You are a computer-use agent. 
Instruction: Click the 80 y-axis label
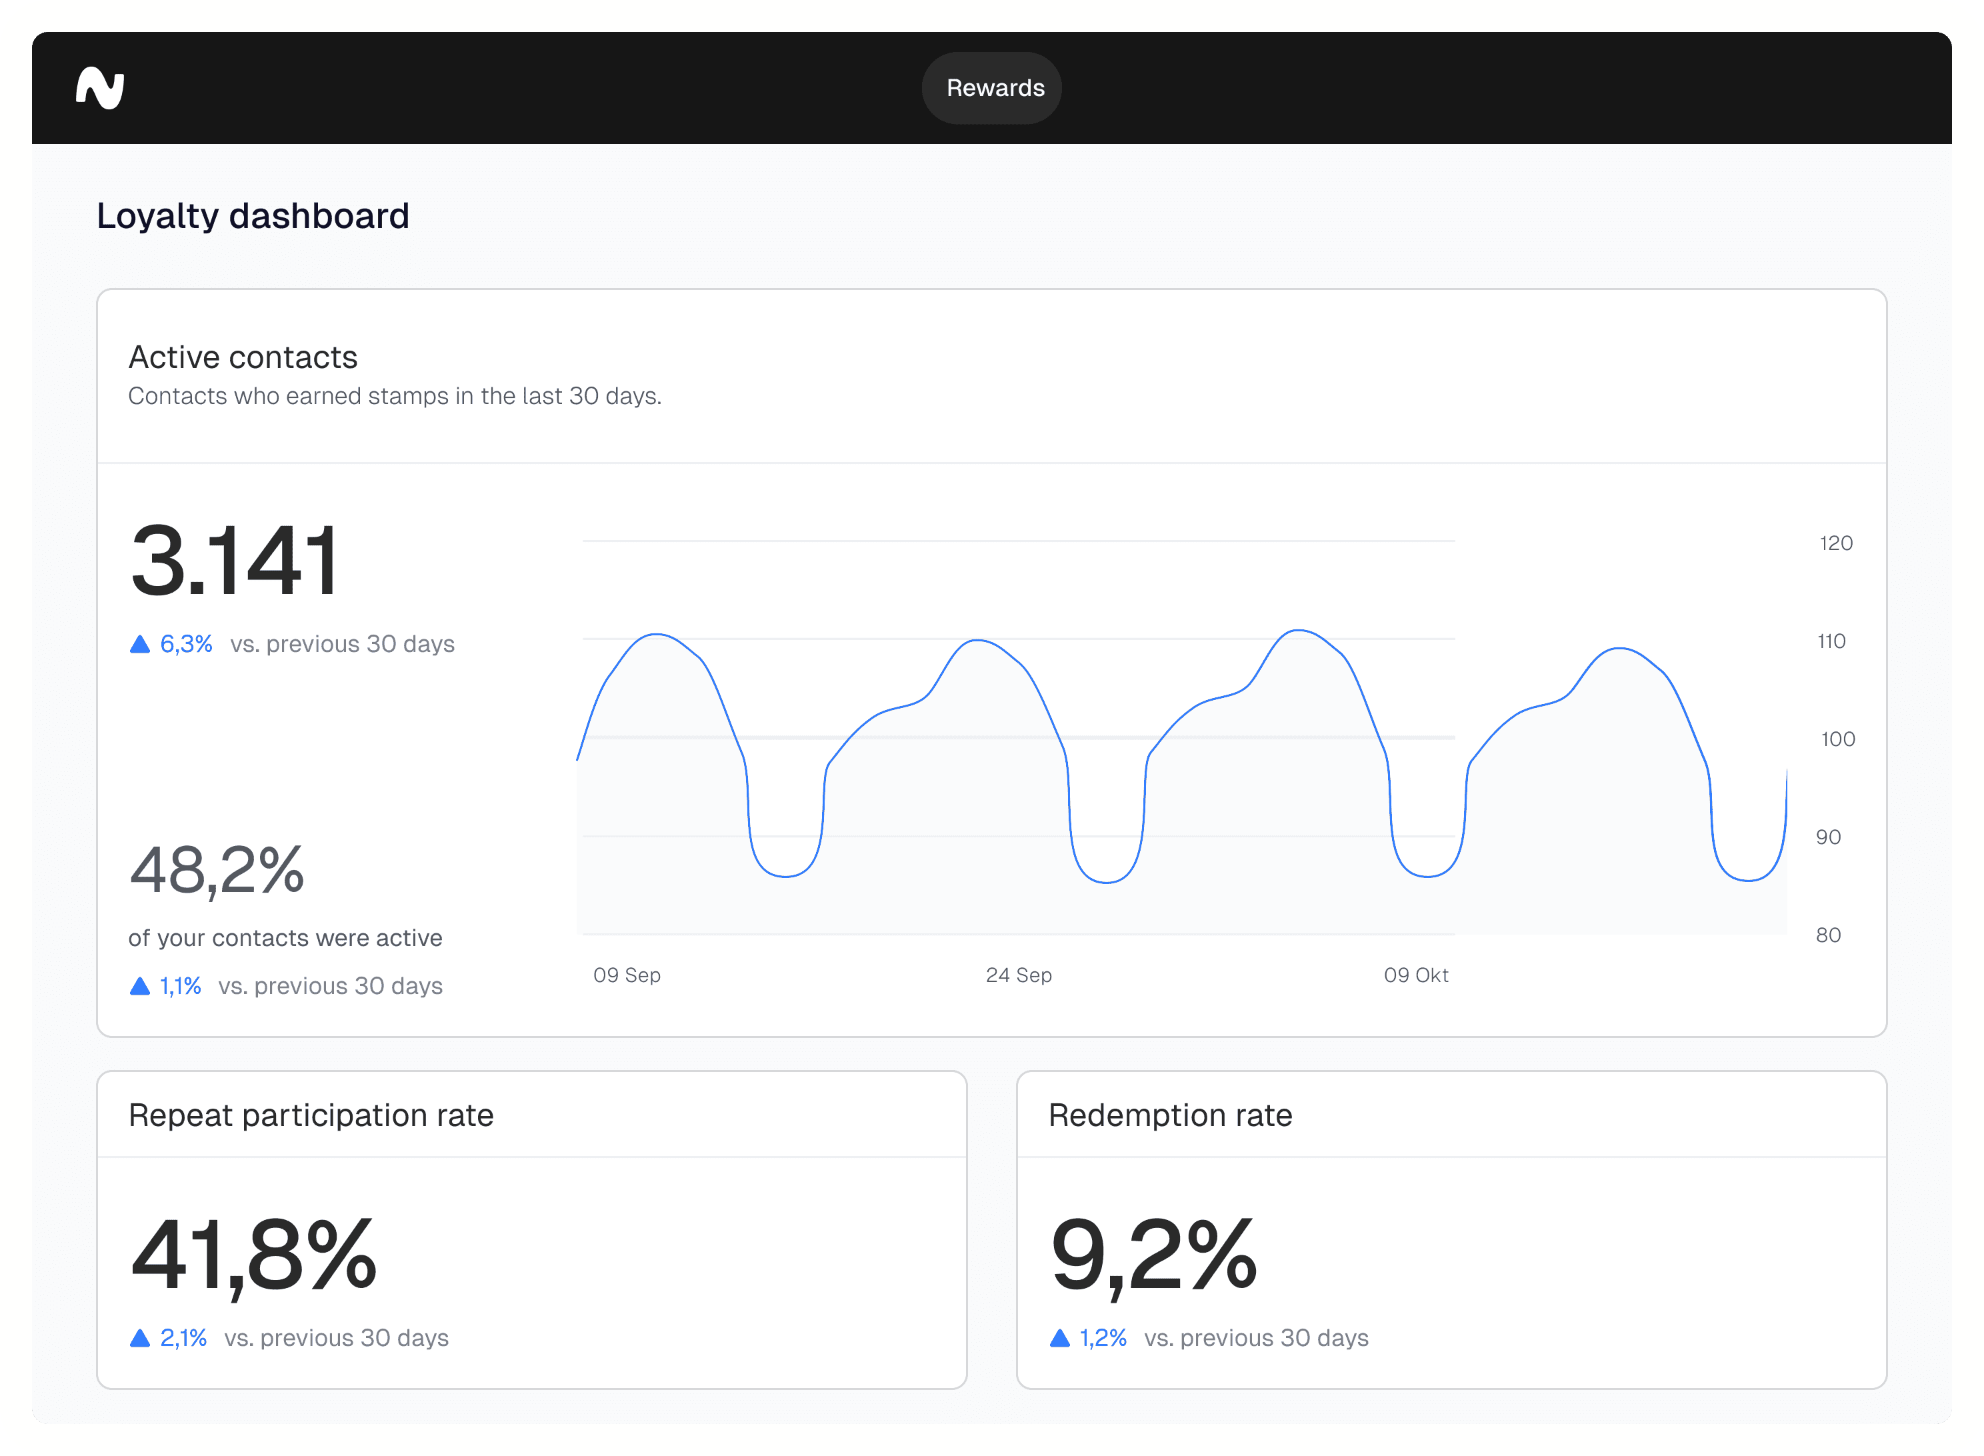pyautogui.click(x=1828, y=934)
